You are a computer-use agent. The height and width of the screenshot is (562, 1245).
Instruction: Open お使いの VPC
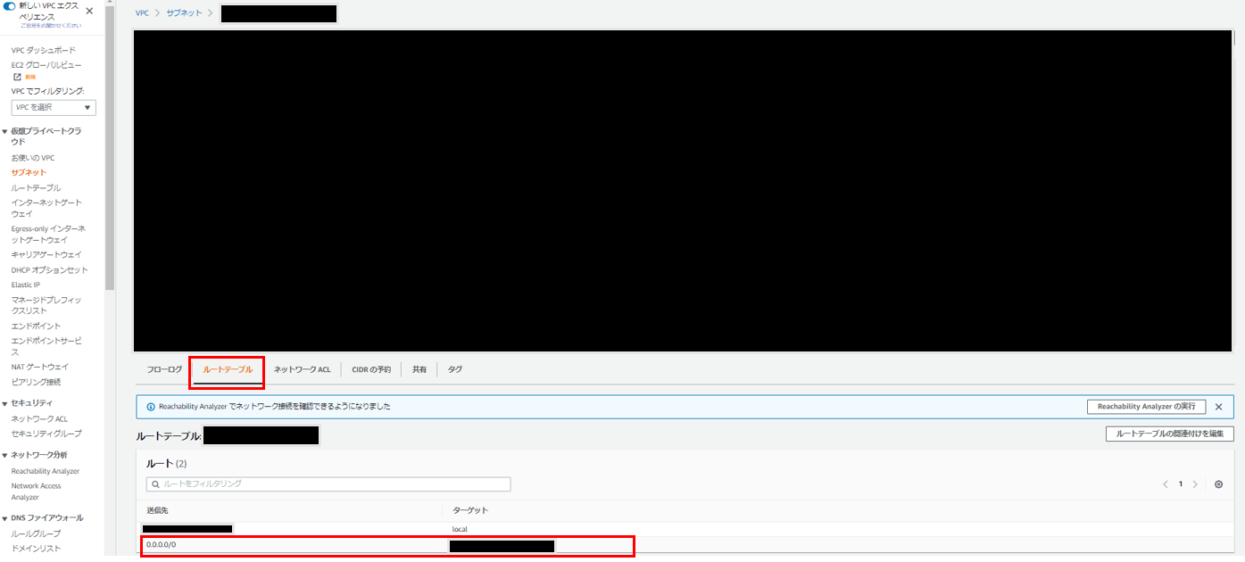[33, 158]
